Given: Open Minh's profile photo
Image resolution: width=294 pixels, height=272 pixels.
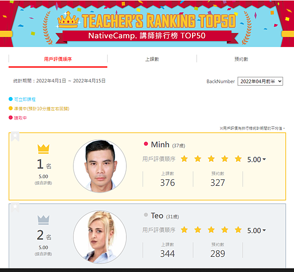Looking at the screenshot, I should 100,166.
